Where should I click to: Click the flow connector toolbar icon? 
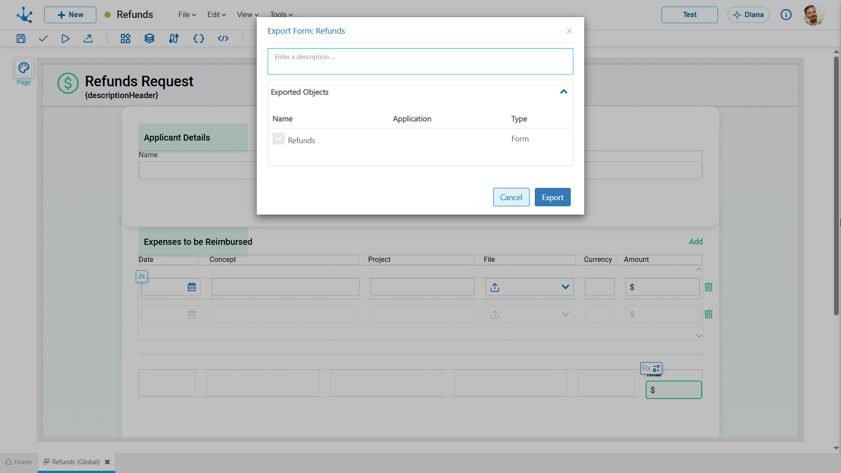click(174, 39)
